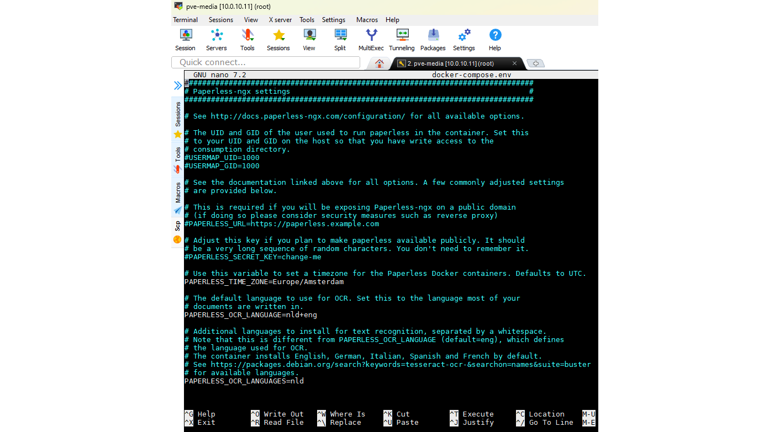Focus the Quick connect field
The height and width of the screenshot is (432, 769).
266,62
